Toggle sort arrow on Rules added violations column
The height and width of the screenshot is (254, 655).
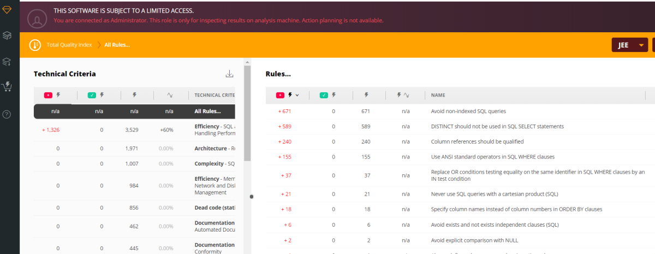coord(297,96)
